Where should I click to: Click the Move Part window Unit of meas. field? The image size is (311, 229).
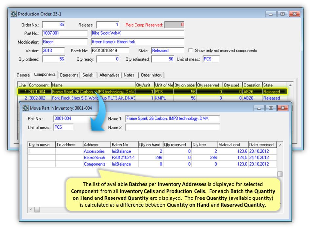tap(63, 127)
